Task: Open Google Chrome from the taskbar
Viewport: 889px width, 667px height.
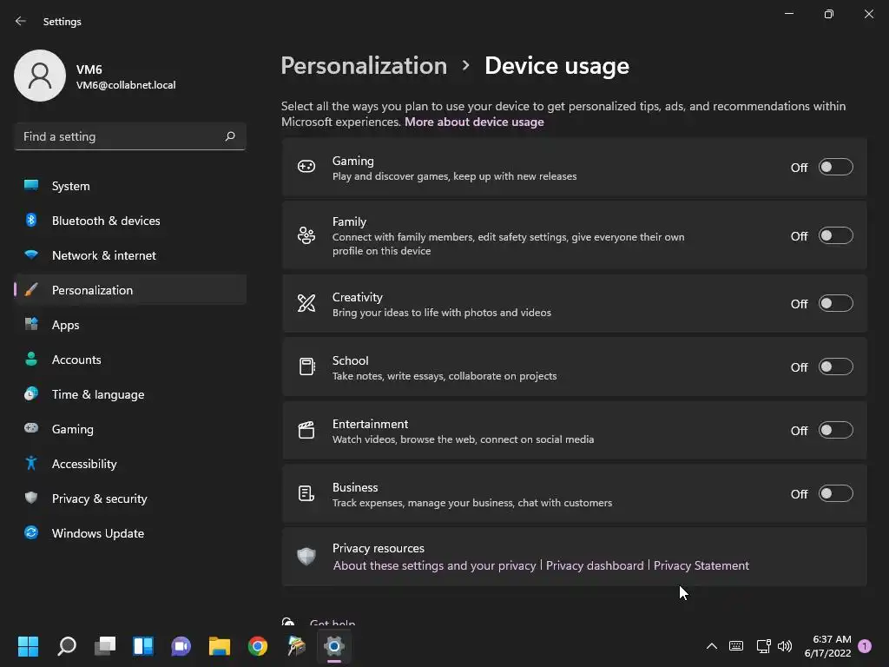Action: [258, 646]
